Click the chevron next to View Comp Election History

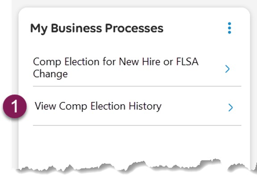click(230, 108)
